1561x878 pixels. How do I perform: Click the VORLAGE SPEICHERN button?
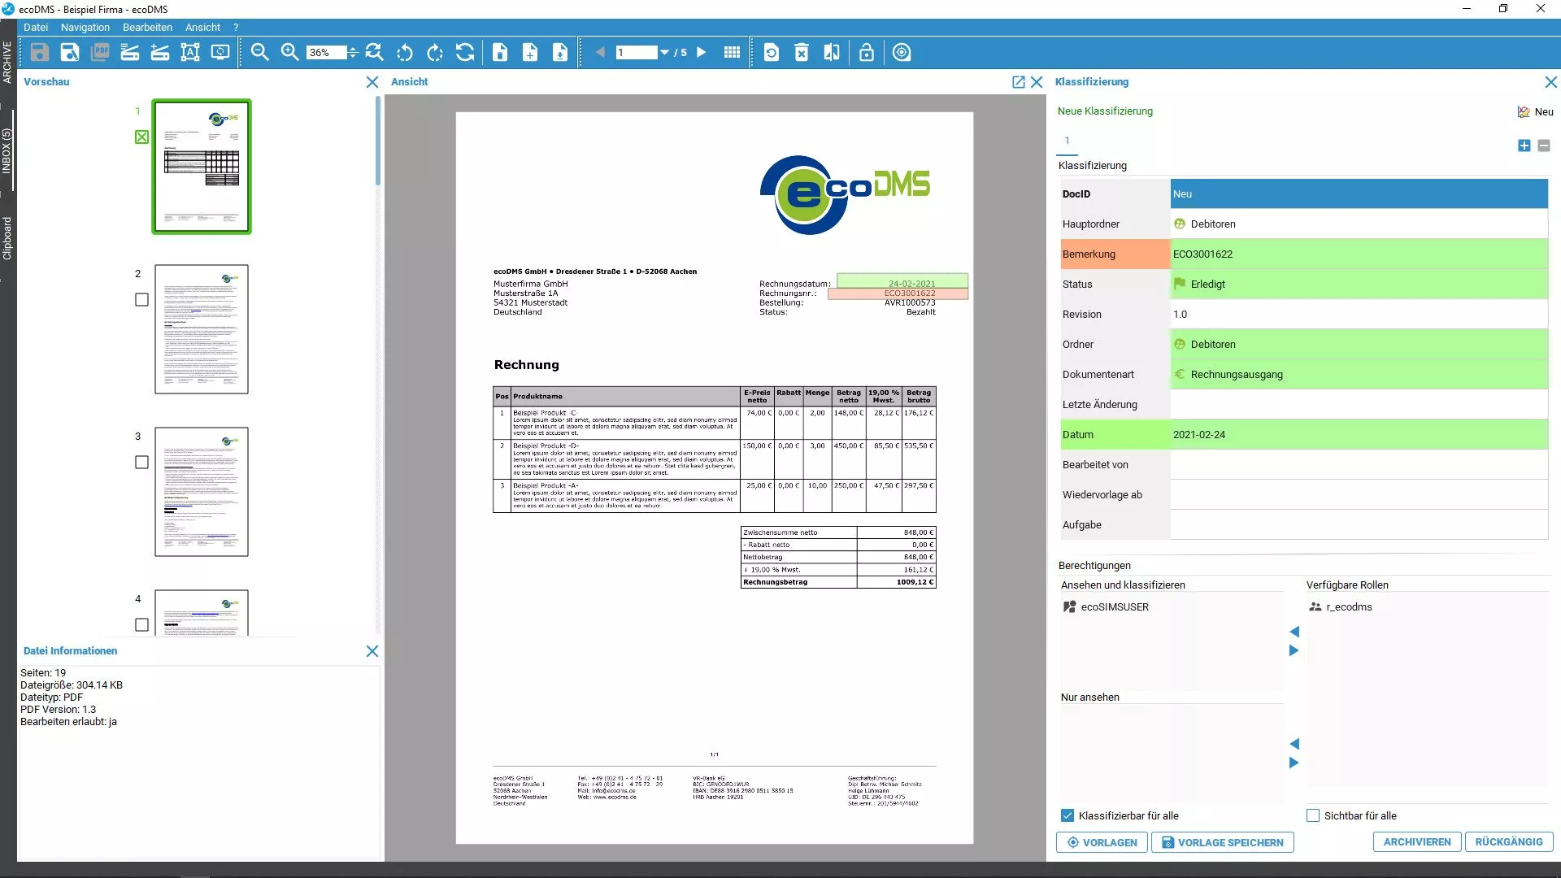tap(1222, 842)
